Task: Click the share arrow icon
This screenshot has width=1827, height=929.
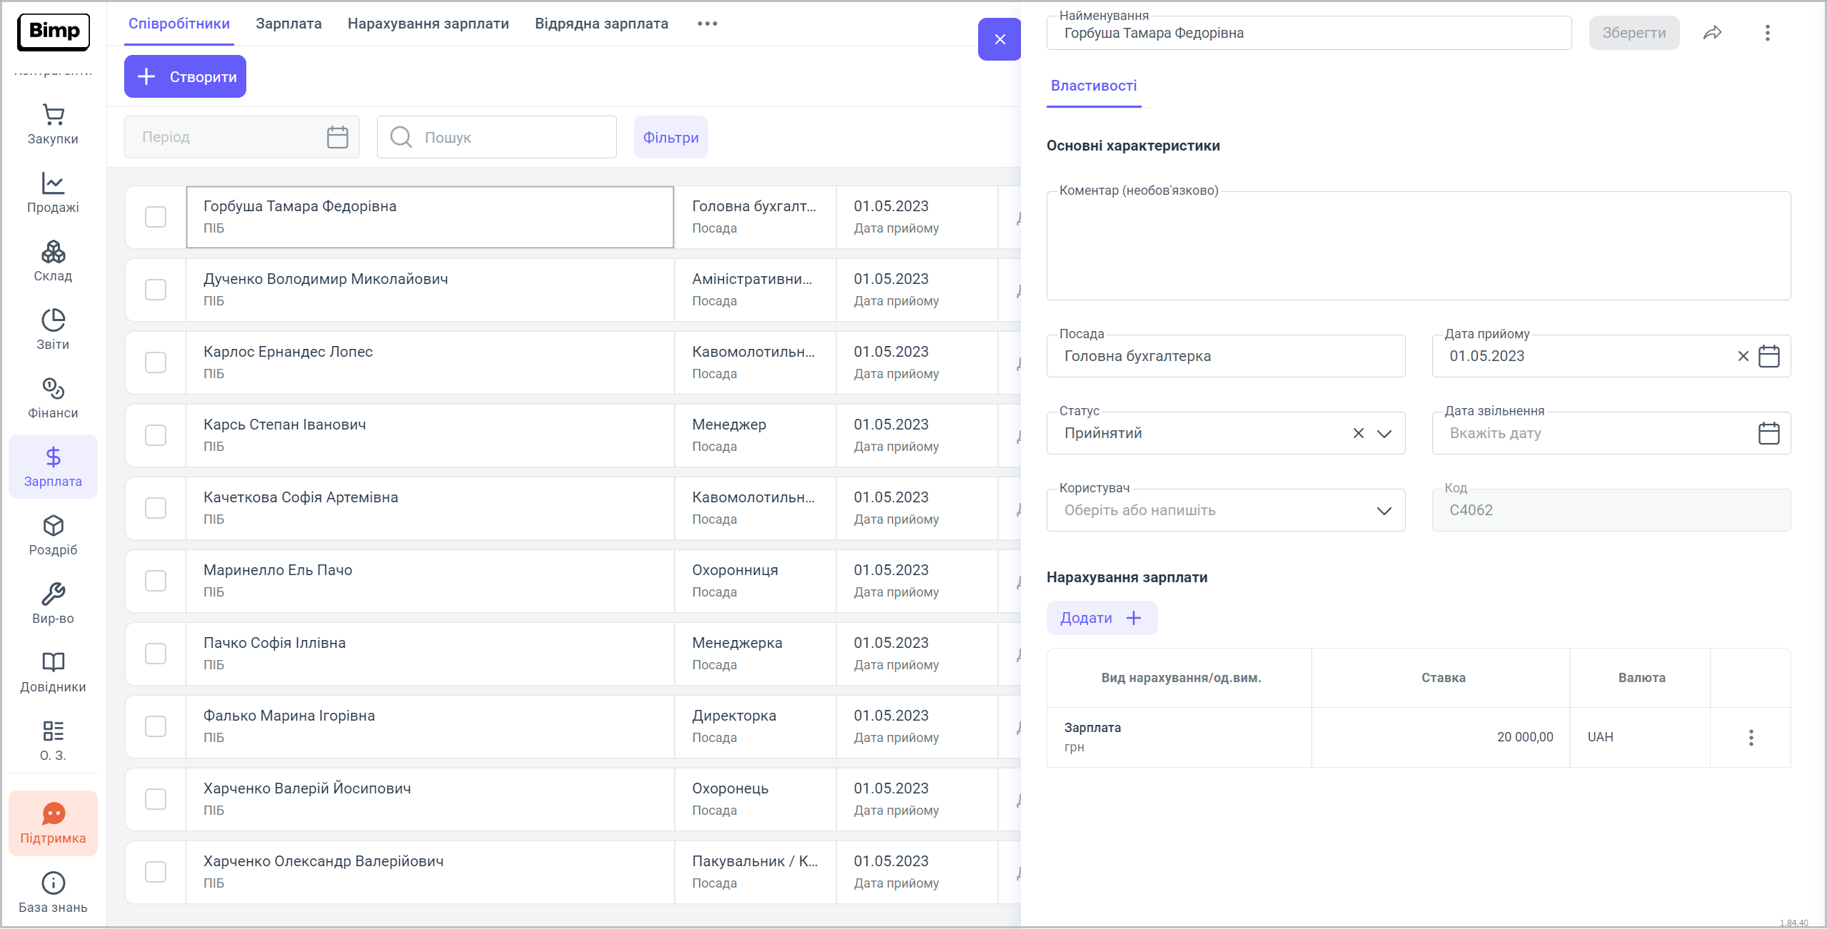Action: point(1712,33)
